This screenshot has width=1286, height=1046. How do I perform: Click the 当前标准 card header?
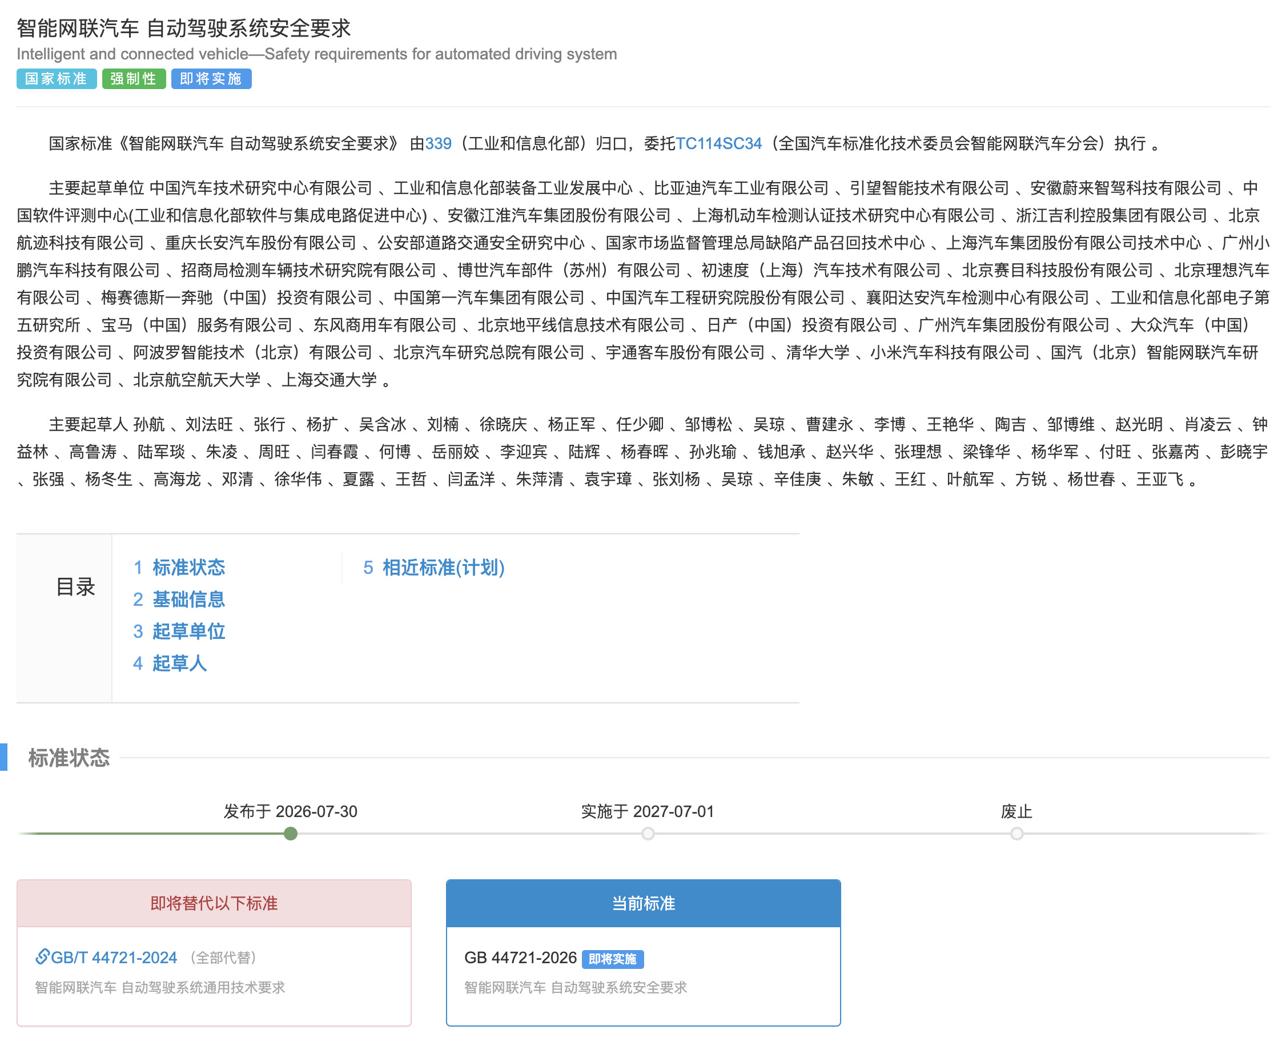pos(643,903)
